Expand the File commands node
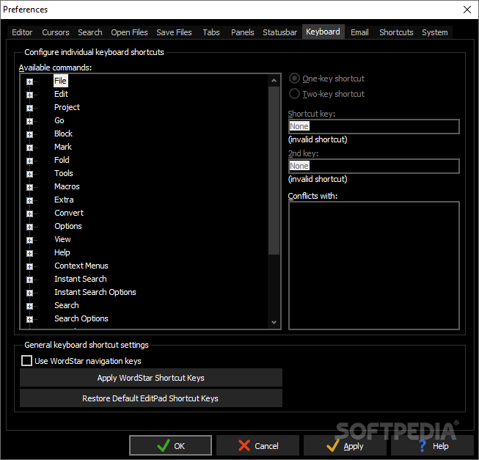This screenshot has height=460, width=479. pos(29,81)
